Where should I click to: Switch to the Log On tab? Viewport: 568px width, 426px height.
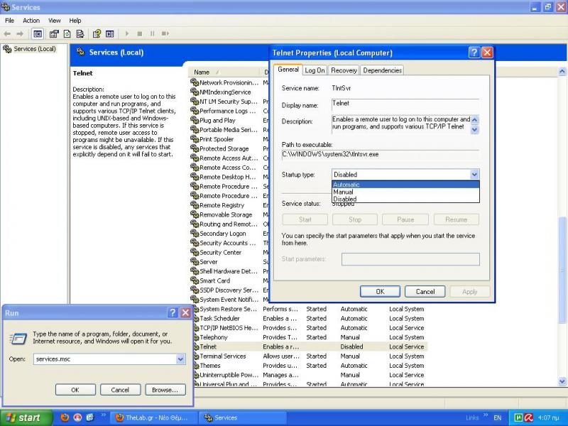coord(315,70)
